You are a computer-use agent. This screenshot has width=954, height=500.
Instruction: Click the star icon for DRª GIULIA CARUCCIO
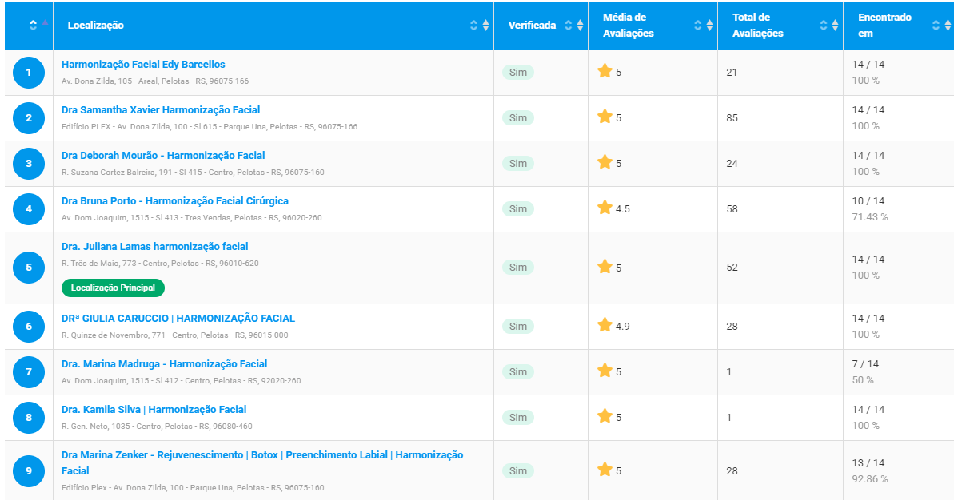605,325
